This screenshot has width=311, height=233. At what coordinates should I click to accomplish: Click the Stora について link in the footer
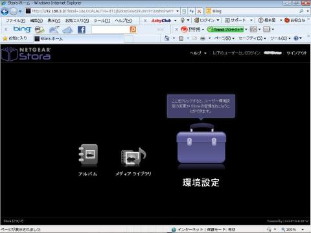(14, 221)
